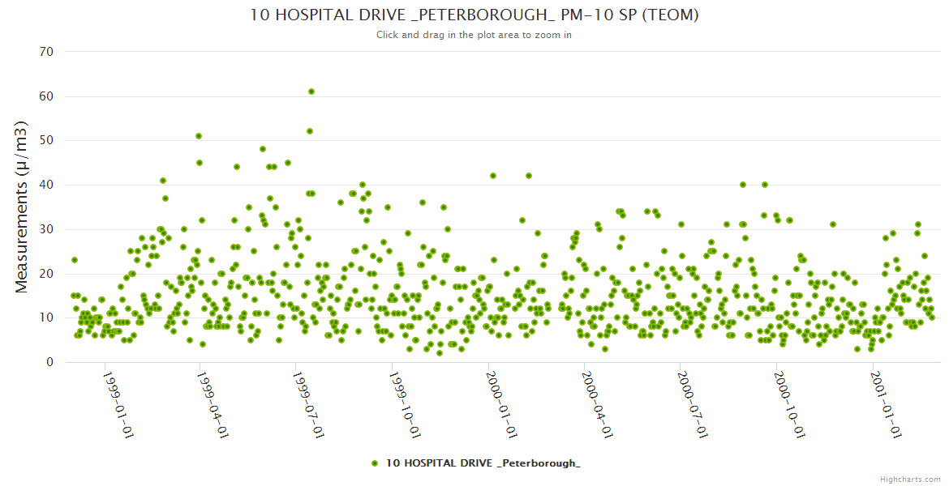Click the data point at 51 near 1999-04-01
The width and height of the screenshot is (949, 486).
pyautogui.click(x=199, y=136)
